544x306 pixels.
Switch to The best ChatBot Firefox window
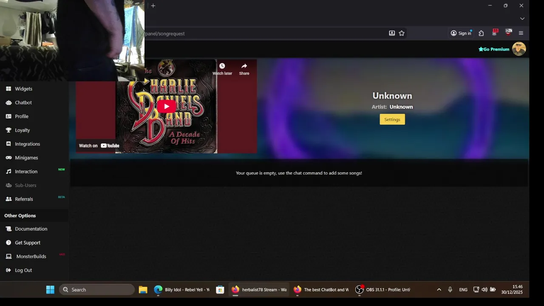(321, 289)
